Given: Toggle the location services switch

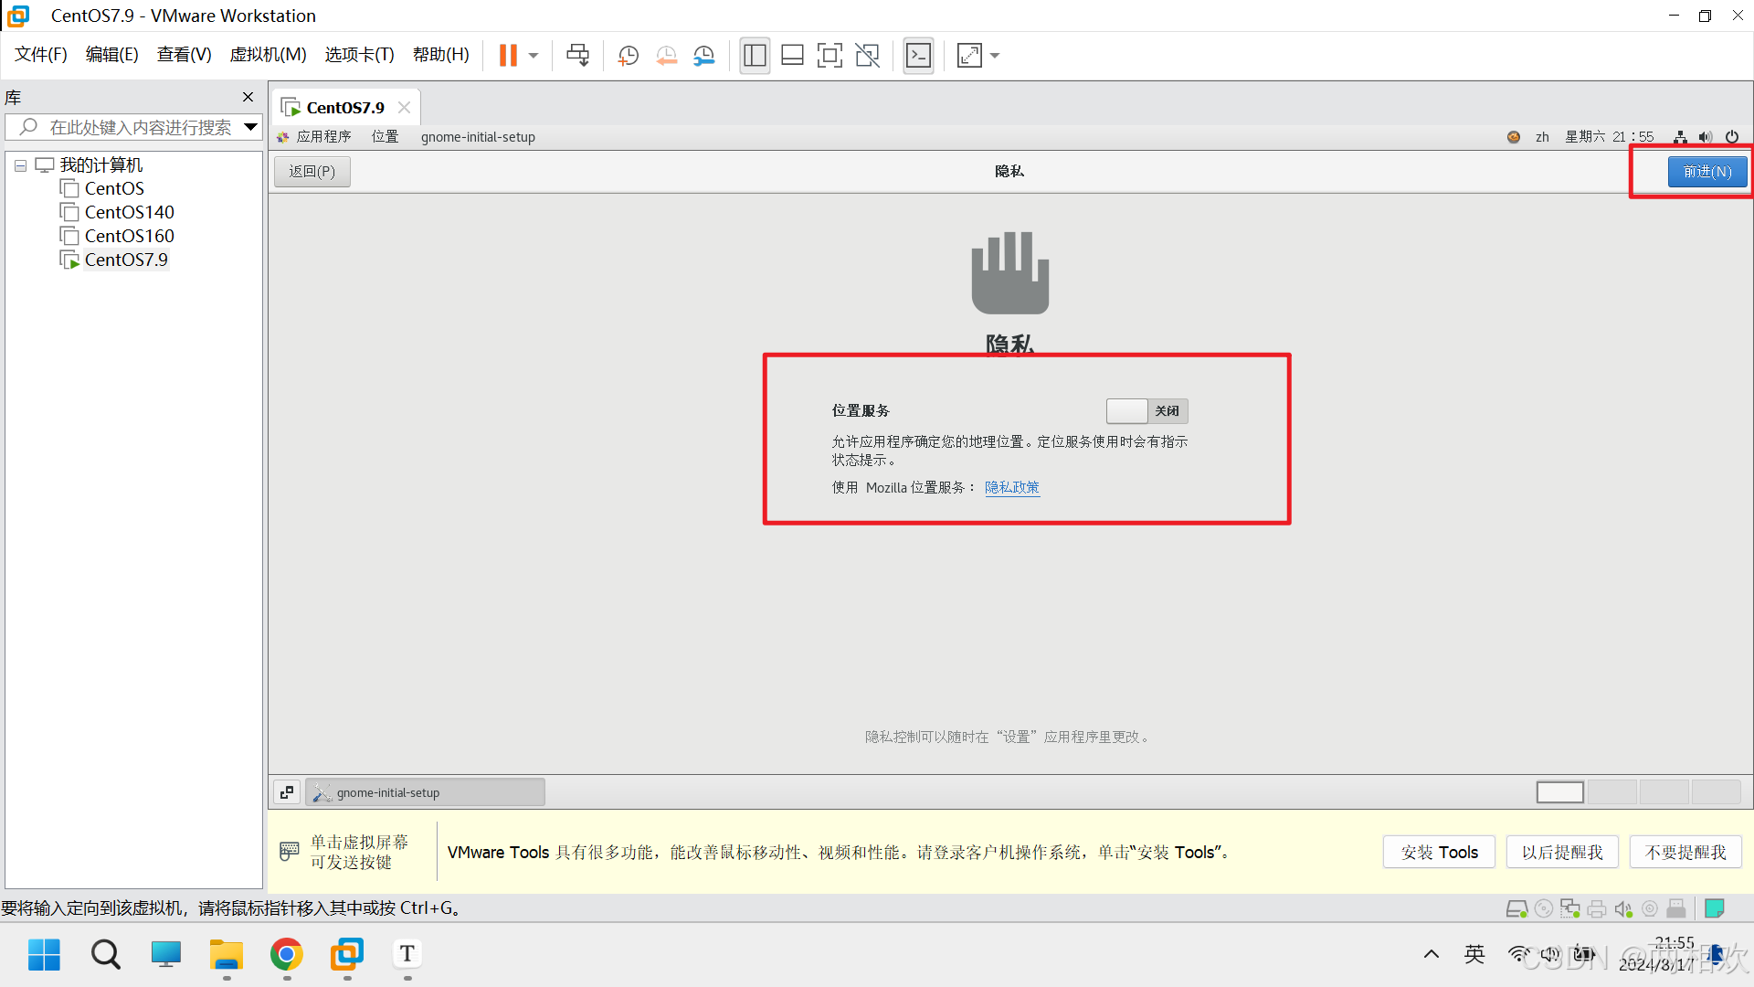Looking at the screenshot, I should [x=1146, y=411].
